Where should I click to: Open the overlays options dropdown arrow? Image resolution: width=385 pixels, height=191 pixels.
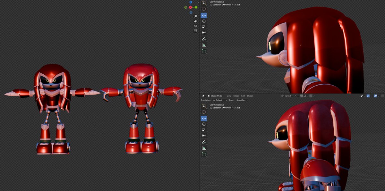[x=379, y=96]
